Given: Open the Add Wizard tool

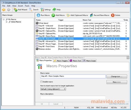Looking at the screenshot, I should click(20, 10).
